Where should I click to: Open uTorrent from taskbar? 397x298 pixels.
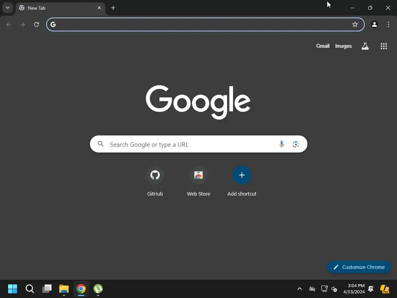(98, 289)
